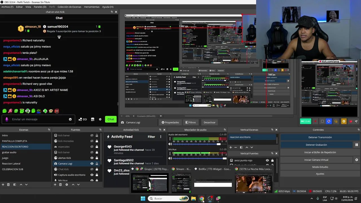Move the scene up in Escenas toolbar
This screenshot has width=361, height=203.
(21, 185)
